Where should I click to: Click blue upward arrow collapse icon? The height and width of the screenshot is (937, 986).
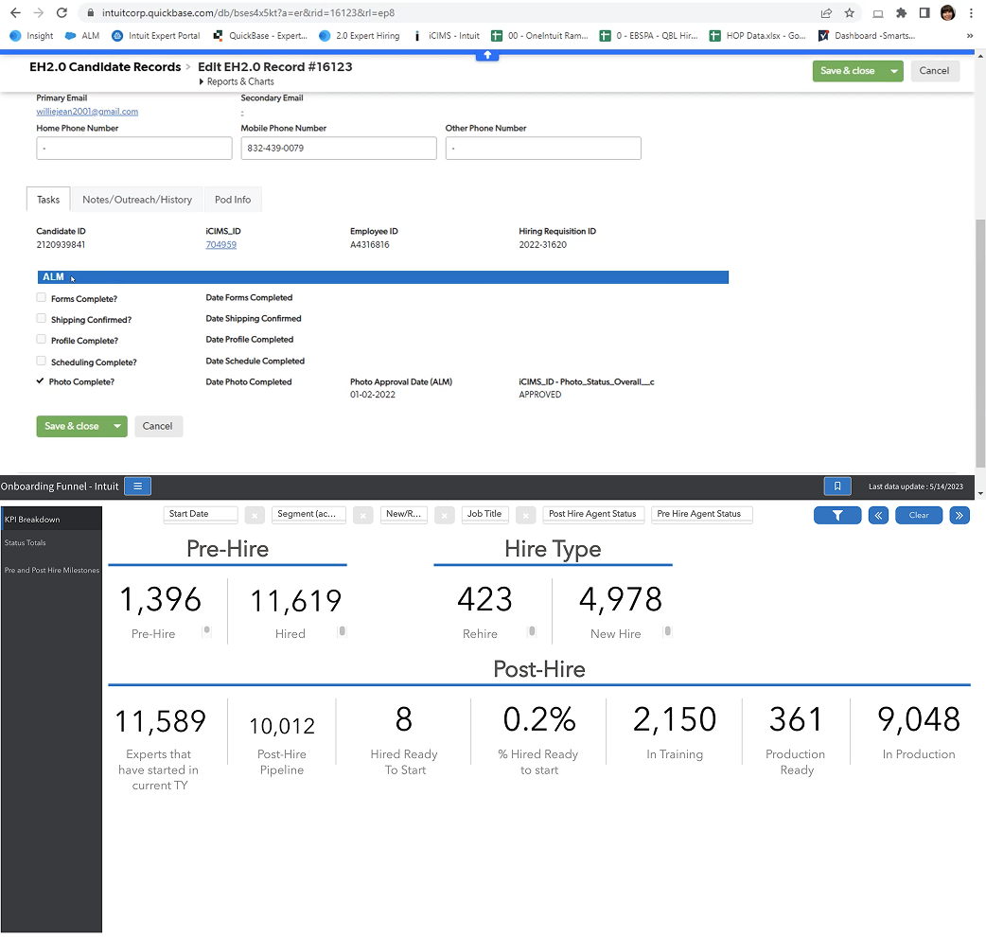(487, 55)
